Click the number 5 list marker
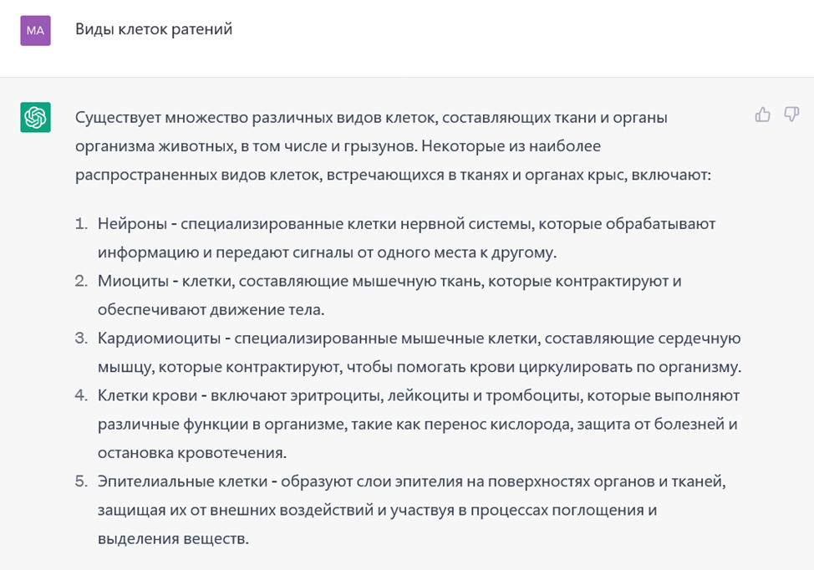 81,481
